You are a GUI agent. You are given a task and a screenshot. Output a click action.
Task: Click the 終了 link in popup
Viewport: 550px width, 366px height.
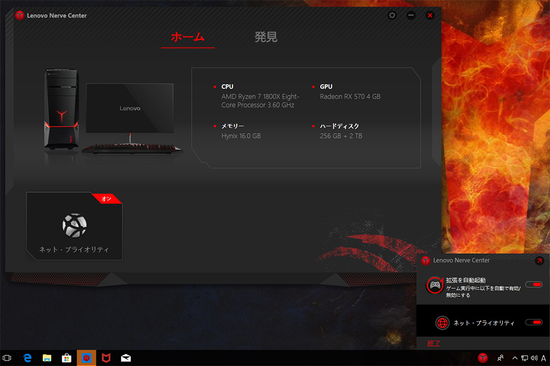point(433,343)
